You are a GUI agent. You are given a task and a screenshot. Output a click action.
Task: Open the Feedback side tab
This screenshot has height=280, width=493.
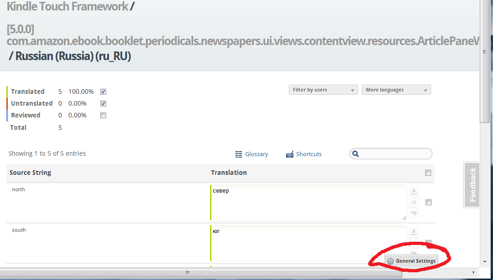(472, 185)
